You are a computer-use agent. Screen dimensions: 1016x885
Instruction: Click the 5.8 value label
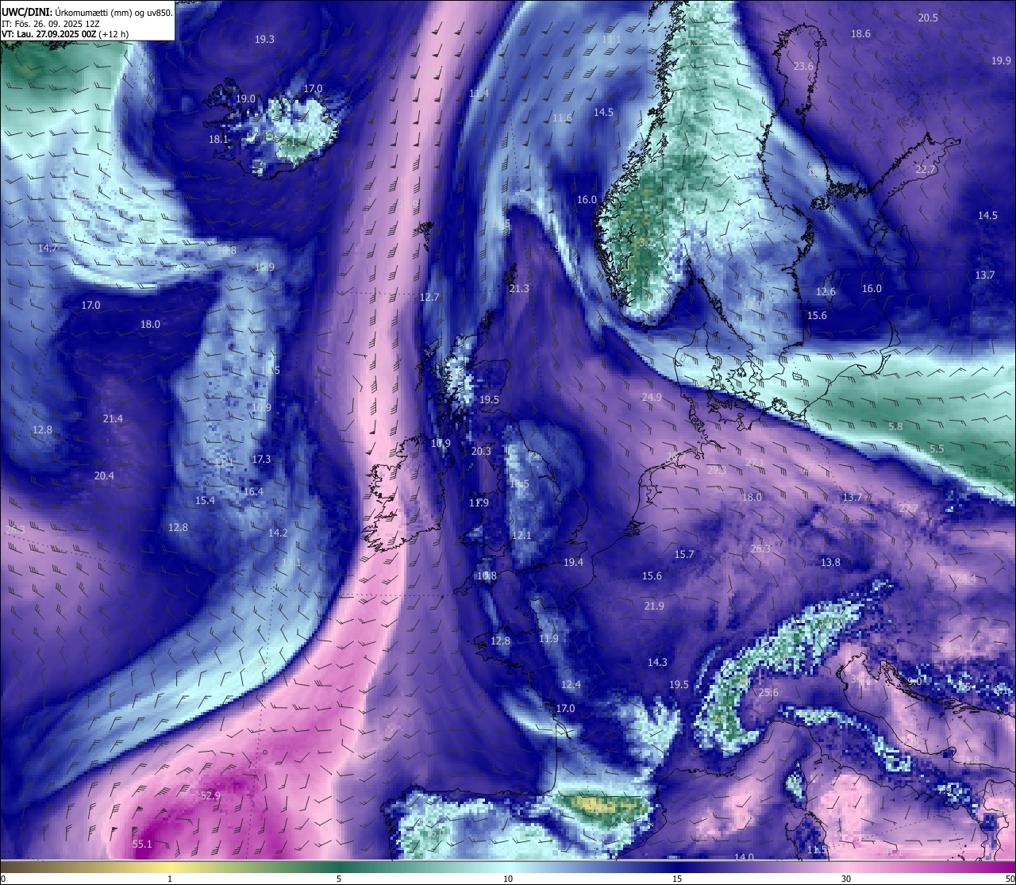click(895, 427)
